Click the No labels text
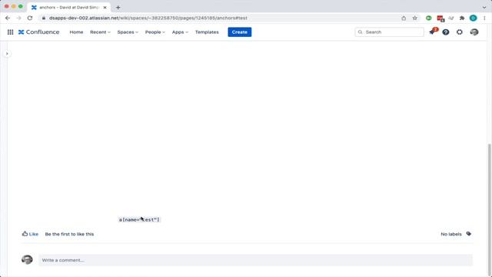 click(x=451, y=234)
